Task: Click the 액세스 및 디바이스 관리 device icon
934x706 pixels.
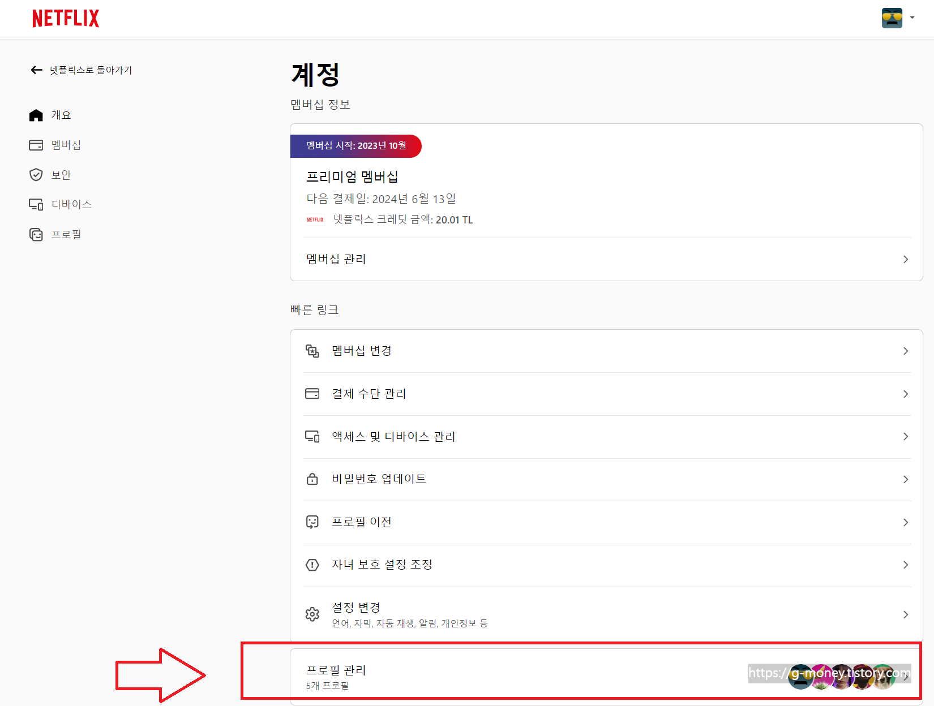Action: tap(312, 436)
